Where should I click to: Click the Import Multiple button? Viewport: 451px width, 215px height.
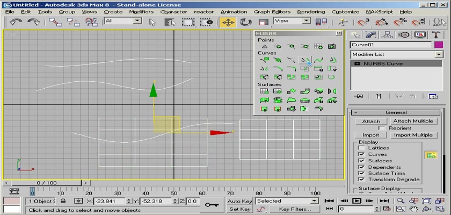[x=413, y=135]
